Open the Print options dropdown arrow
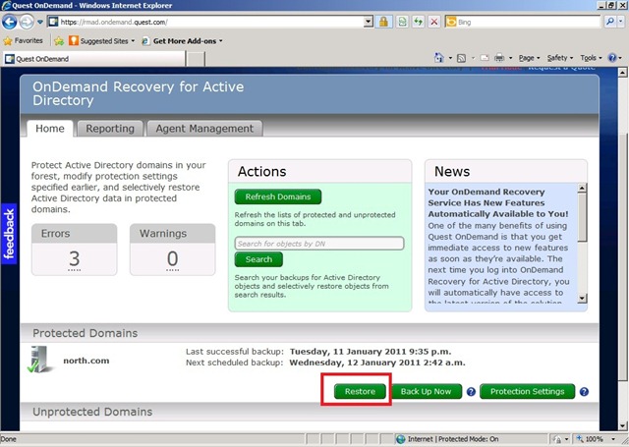Screen dimensions: 629x447 pos(511,58)
